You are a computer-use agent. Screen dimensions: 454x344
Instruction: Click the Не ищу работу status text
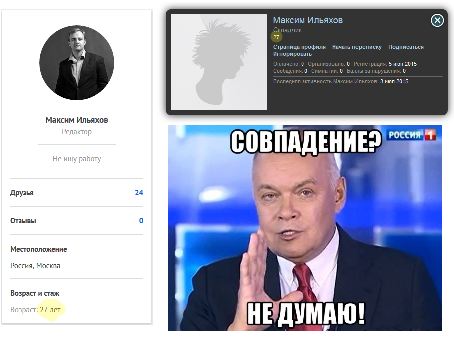coord(77,159)
